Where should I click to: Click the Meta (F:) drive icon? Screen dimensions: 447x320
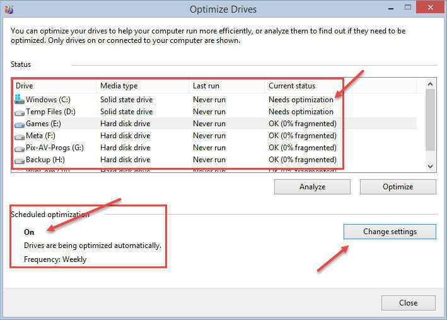(20, 137)
